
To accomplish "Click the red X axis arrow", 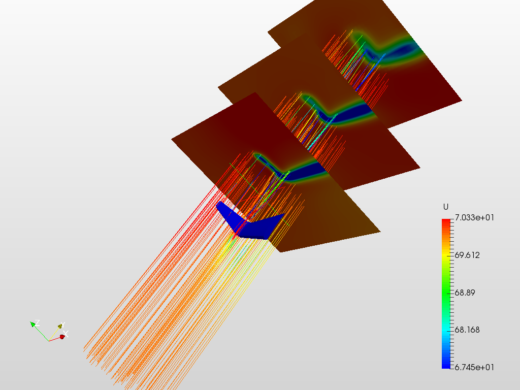I will pos(62,336).
